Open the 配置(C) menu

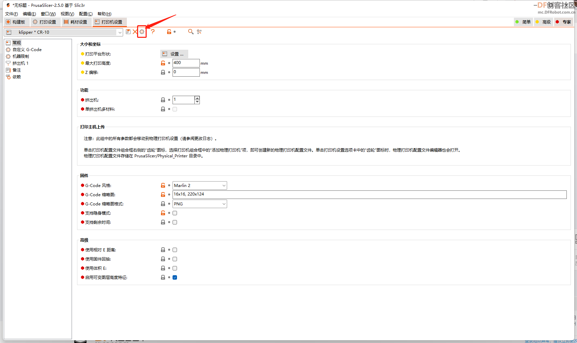pos(86,14)
